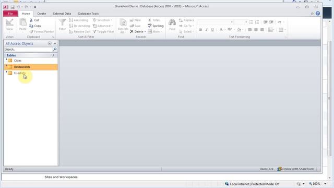
Task: Delete the record with Delete button
Action: (137, 31)
